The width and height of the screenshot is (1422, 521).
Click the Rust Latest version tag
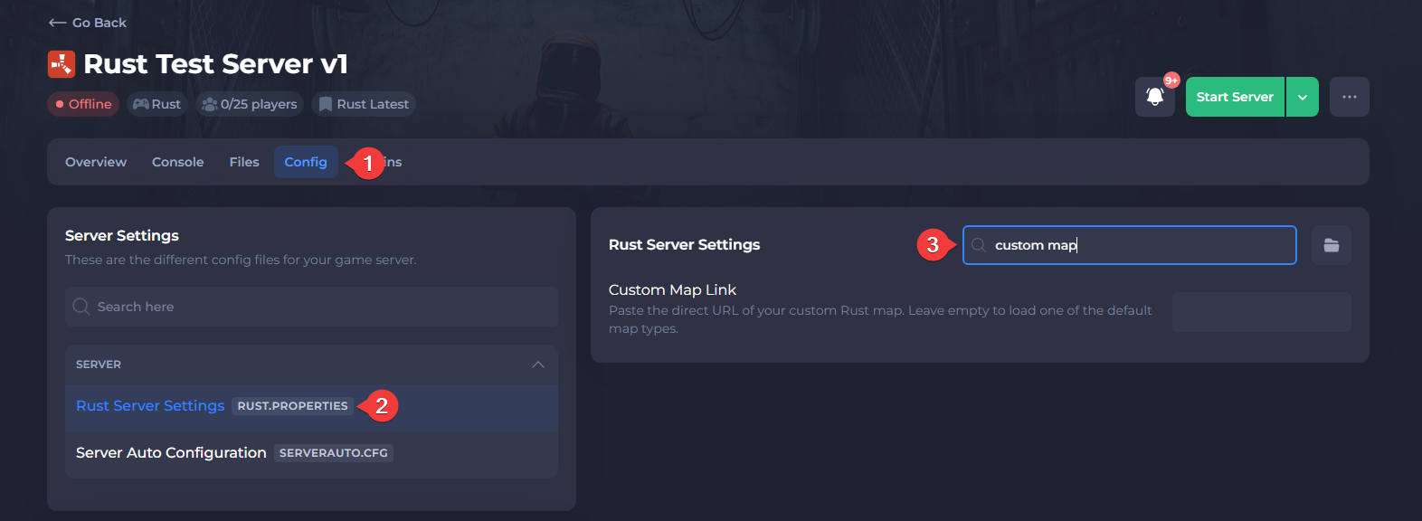click(364, 104)
